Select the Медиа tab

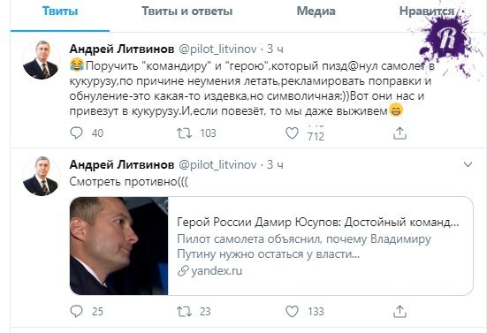click(316, 11)
